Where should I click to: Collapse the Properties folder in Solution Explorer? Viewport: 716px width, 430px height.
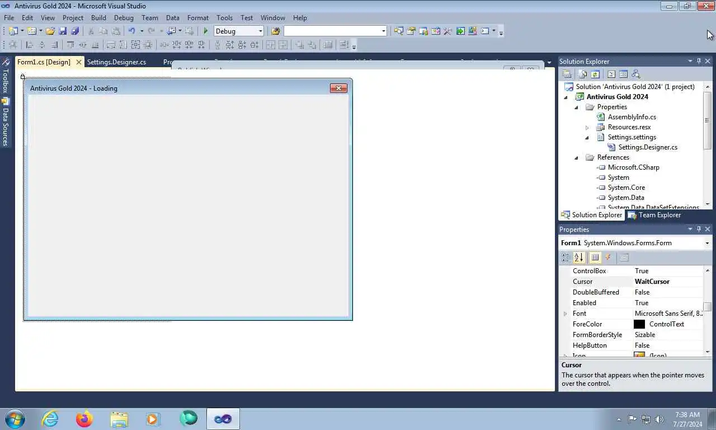coord(576,107)
